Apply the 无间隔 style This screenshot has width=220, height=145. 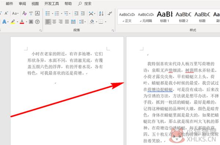click(x=146, y=17)
